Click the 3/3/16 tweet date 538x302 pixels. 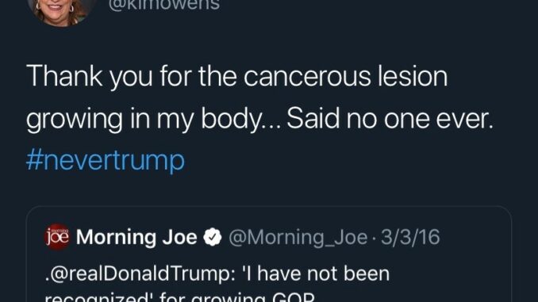tap(410, 237)
